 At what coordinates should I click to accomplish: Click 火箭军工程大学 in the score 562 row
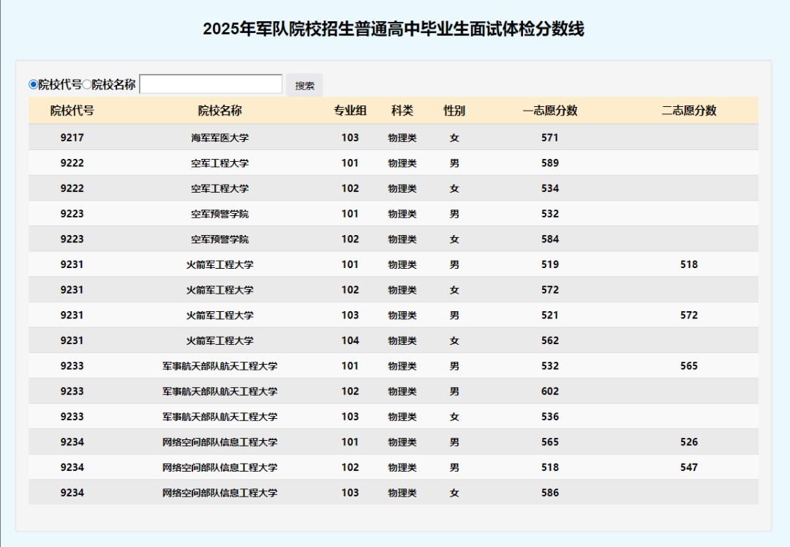219,341
